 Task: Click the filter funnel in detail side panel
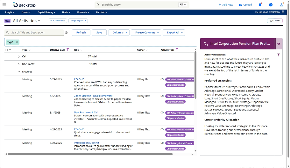pos(279,55)
